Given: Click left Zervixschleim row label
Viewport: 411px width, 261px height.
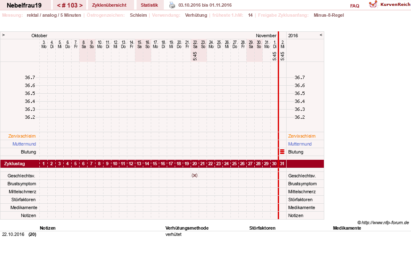Looking at the screenshot, I should tap(22, 136).
